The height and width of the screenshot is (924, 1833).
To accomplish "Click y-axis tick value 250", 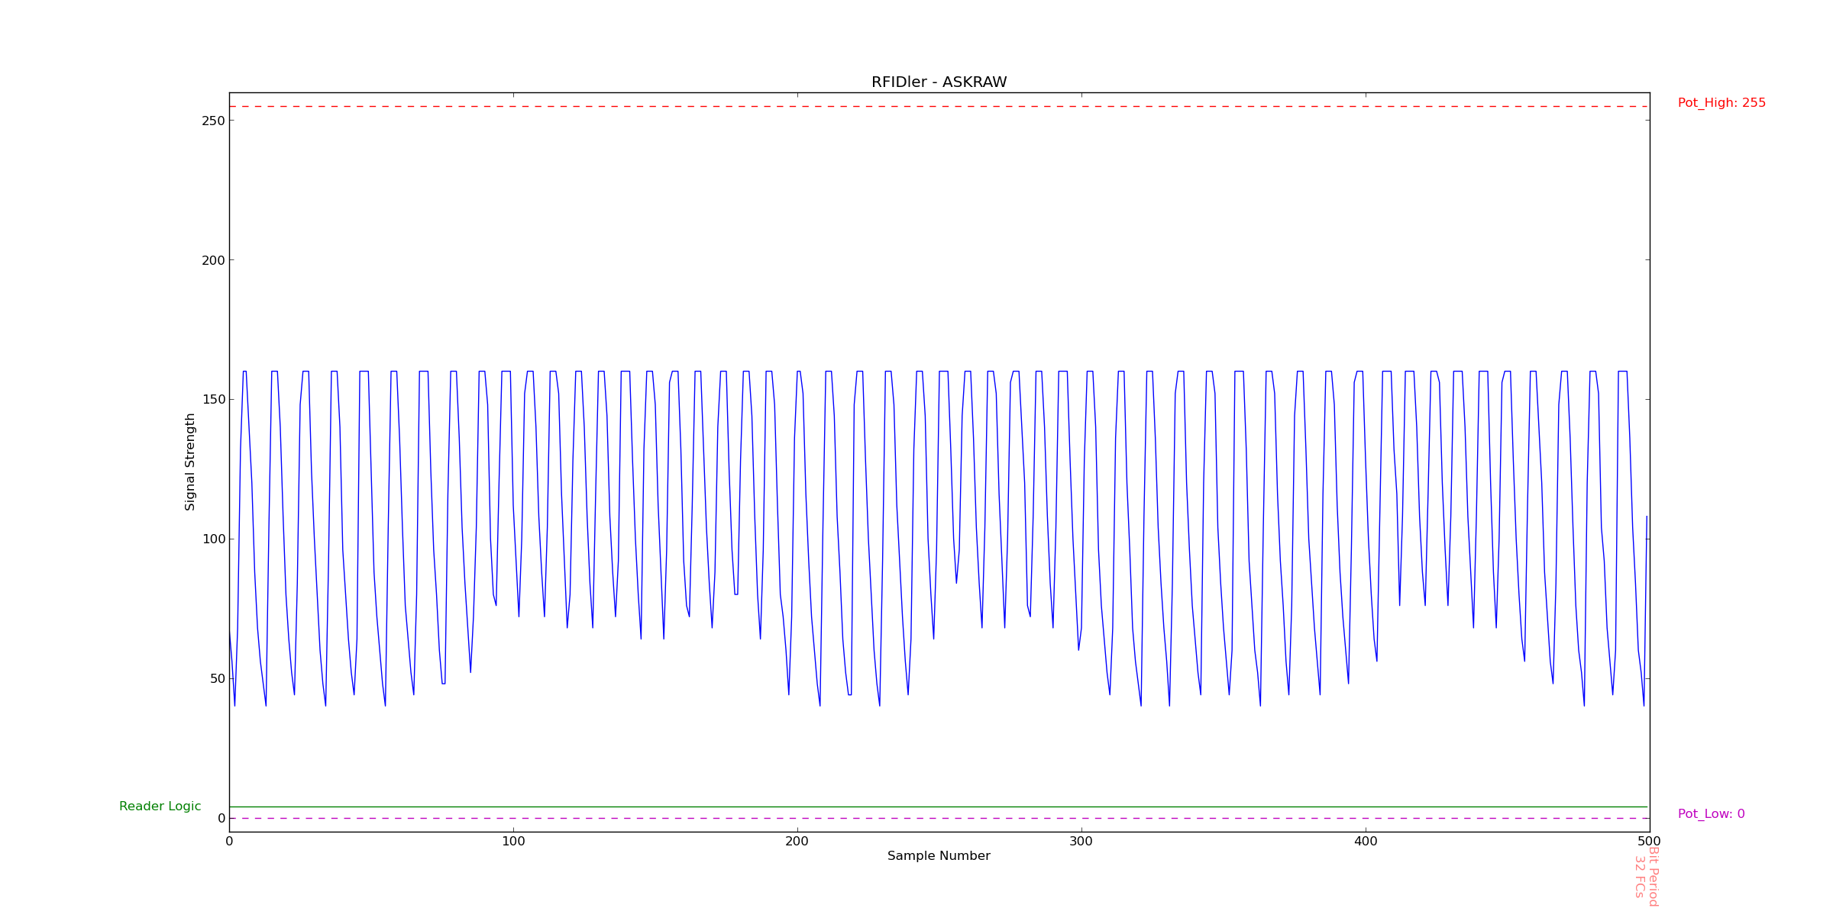I will (x=213, y=121).
